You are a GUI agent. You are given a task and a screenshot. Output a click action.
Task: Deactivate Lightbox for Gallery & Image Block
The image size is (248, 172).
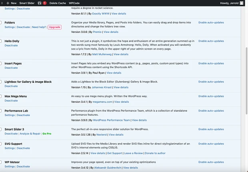pos(11,86)
